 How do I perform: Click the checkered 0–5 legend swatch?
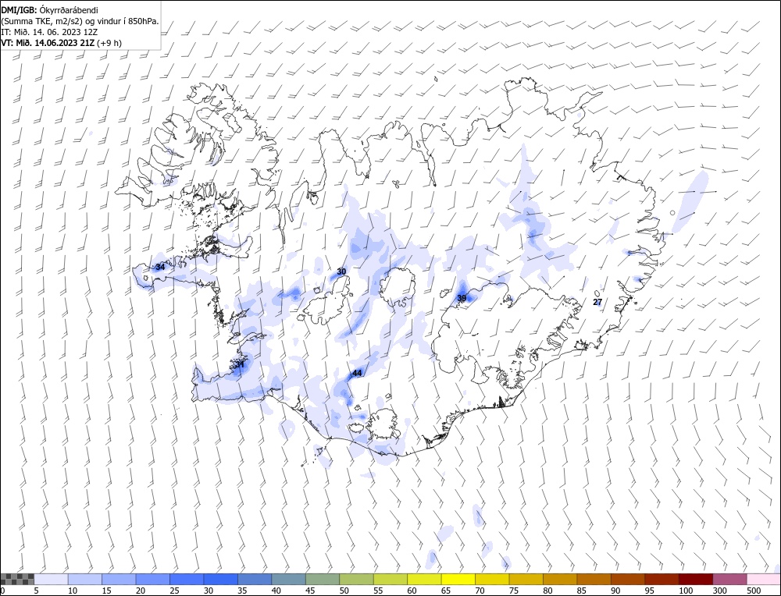tap(17, 579)
